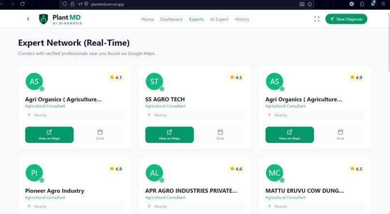Click the location permission pin in the address bar
390x214 pixels.
86,4
